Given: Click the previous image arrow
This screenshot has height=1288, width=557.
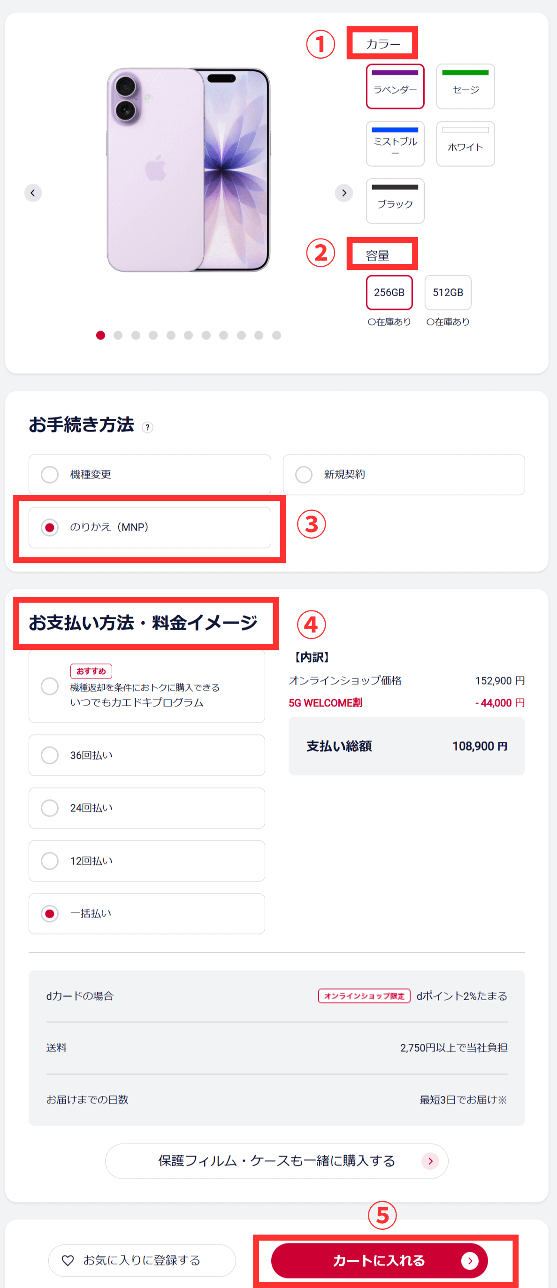Looking at the screenshot, I should tap(33, 193).
